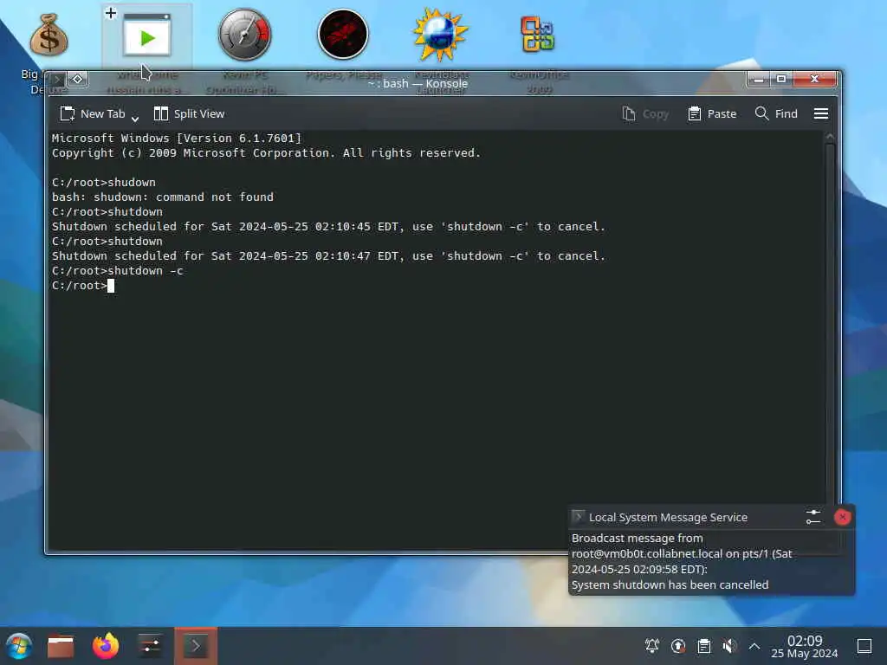Click the '~ : bash — Konsole' window title
The image size is (887, 665).
tap(418, 83)
